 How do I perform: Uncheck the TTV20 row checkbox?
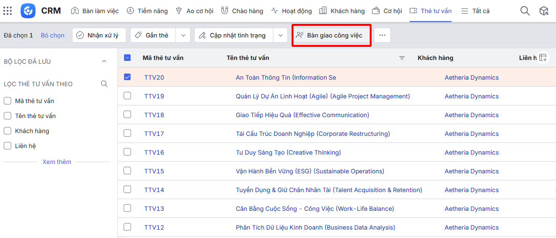tap(127, 77)
